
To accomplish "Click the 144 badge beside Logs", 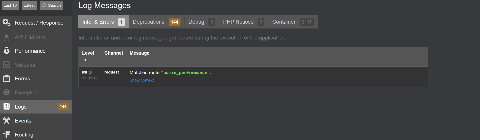I will pyautogui.click(x=63, y=107).
